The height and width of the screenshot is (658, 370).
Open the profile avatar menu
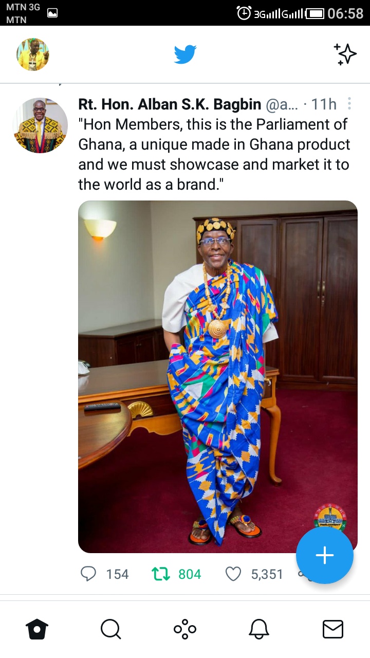point(33,54)
